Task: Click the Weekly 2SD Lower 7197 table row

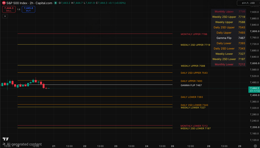Action: coord(229,59)
